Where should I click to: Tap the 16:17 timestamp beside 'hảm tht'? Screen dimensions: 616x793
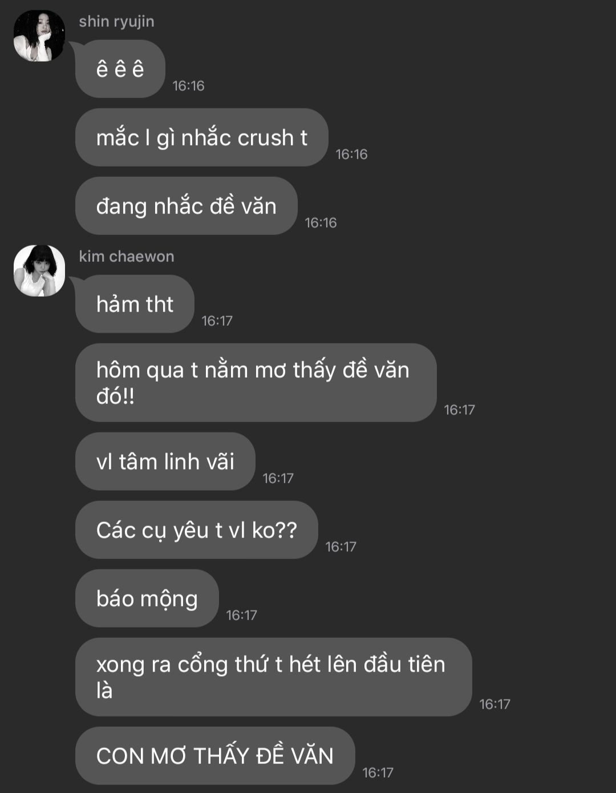click(x=217, y=321)
